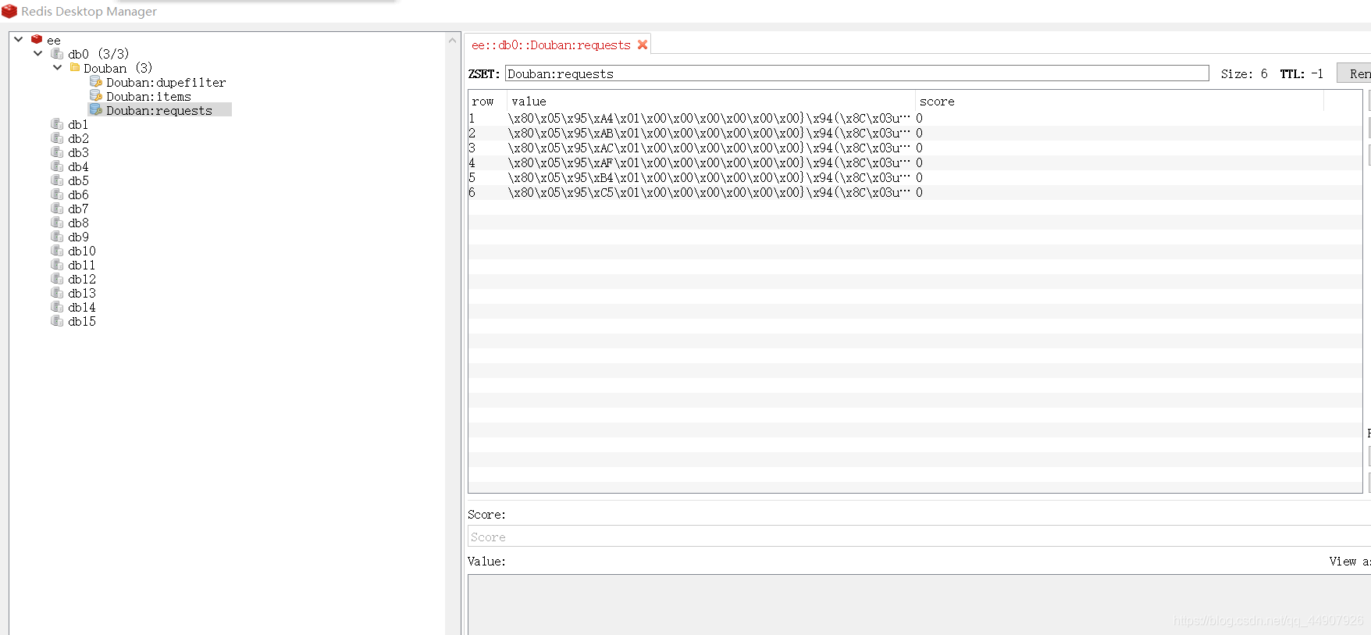Sort by the score column header
The image size is (1371, 635).
(x=1120, y=101)
